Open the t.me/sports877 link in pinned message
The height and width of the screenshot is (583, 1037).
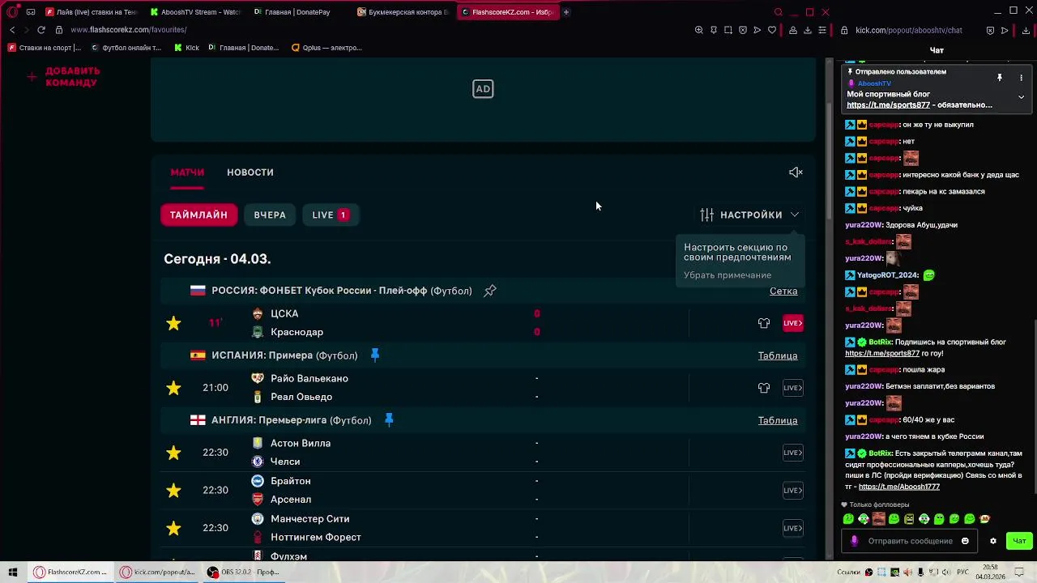888,104
